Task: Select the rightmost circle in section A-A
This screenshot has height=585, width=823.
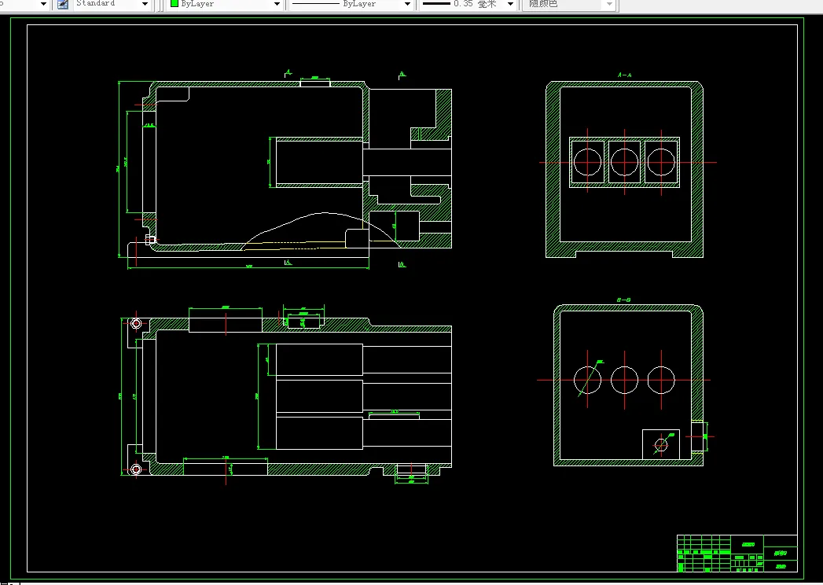Action: pos(661,162)
